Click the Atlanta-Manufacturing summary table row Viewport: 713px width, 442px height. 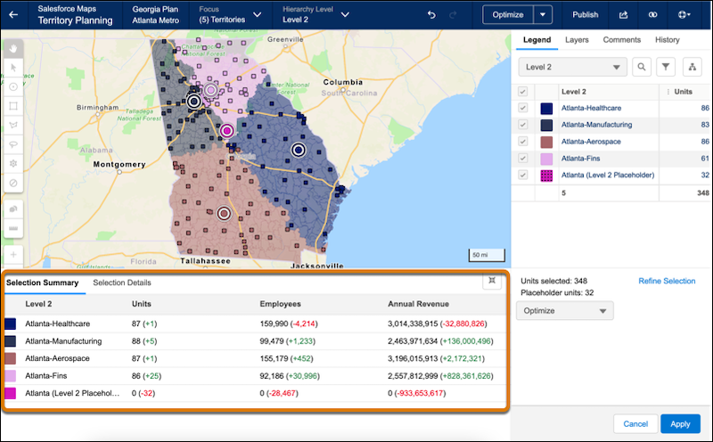[255, 341]
